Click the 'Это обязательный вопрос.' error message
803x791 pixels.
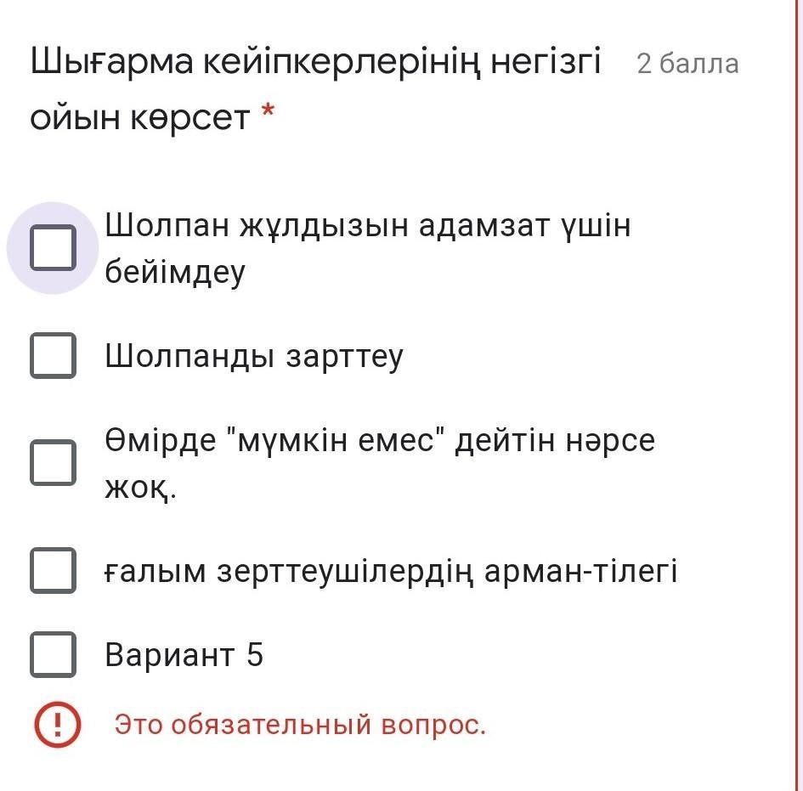(x=300, y=725)
